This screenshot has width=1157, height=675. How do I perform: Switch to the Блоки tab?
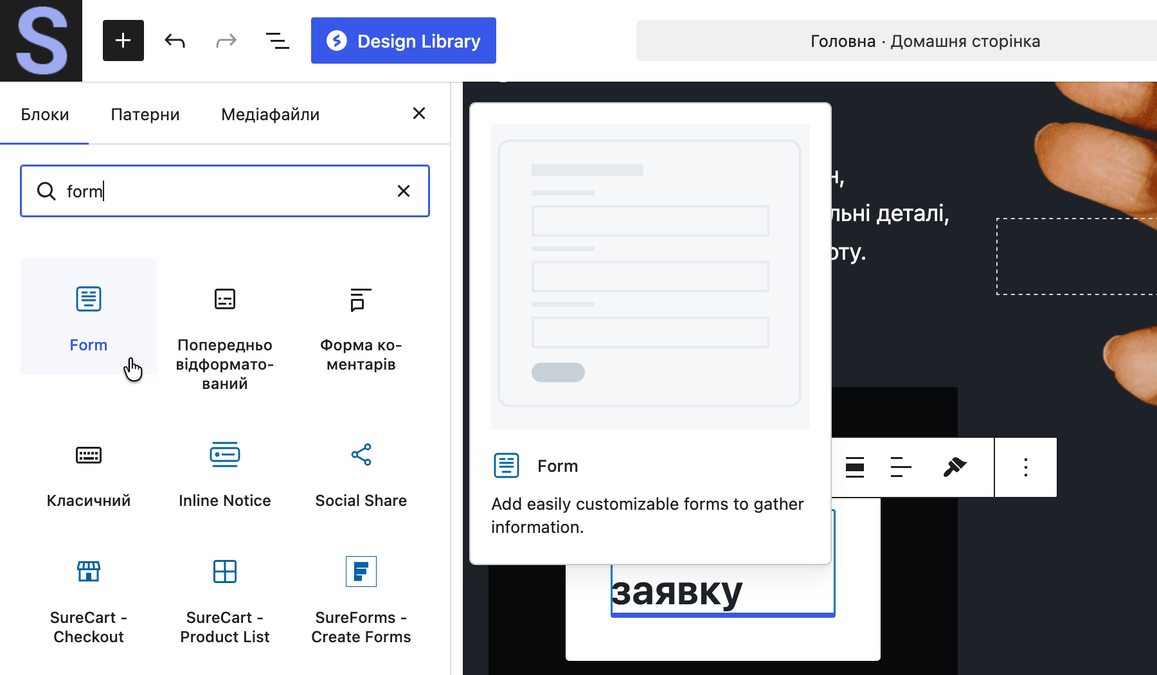click(x=45, y=114)
